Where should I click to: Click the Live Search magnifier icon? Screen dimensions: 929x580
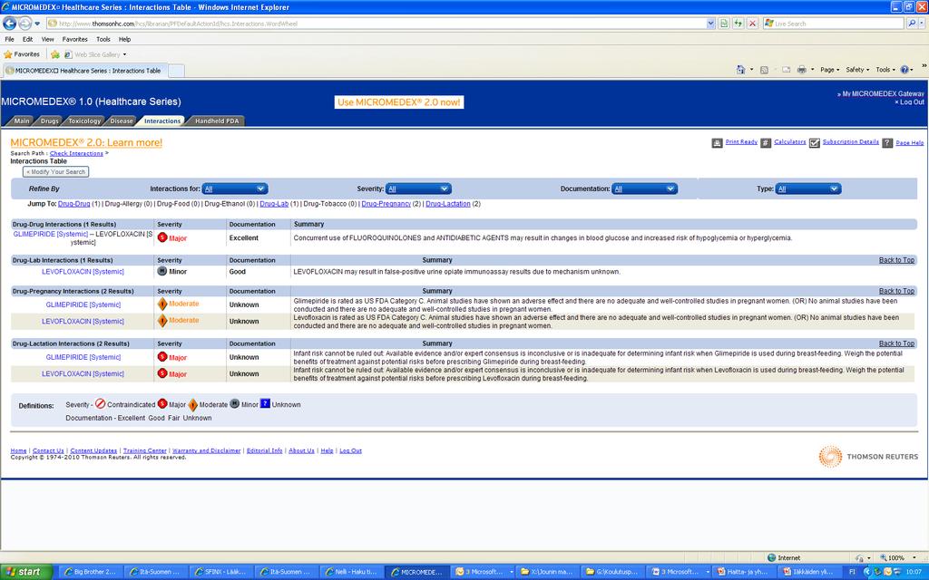tap(912, 23)
